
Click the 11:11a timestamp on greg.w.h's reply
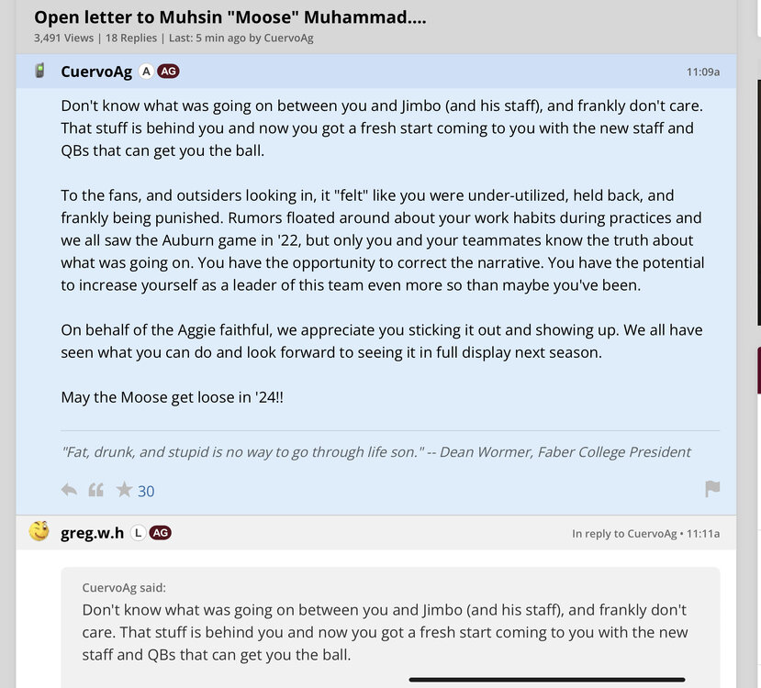click(702, 533)
